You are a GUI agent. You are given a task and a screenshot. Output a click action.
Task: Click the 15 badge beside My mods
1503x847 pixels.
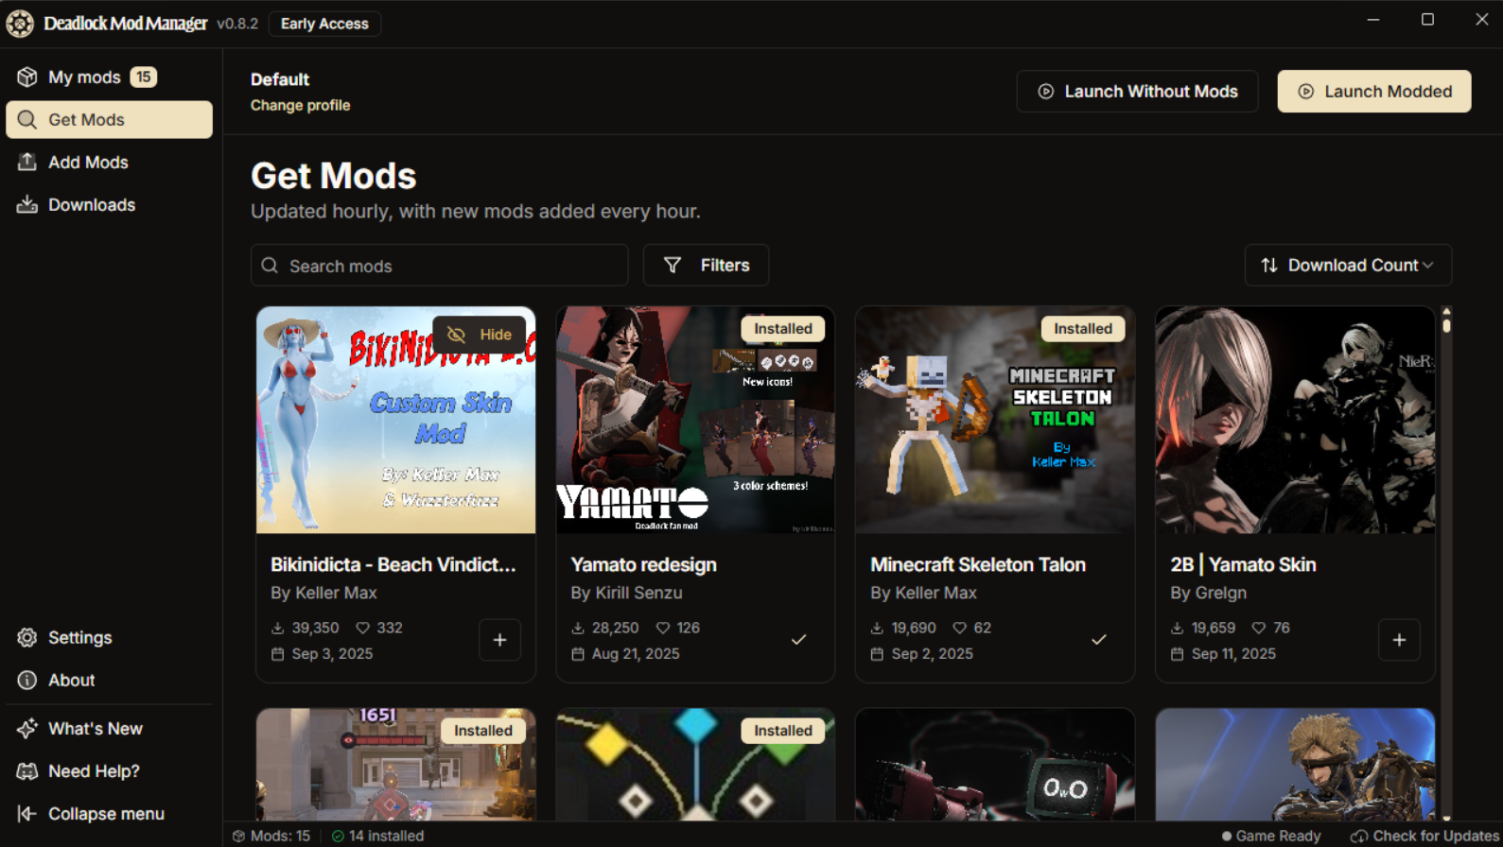(143, 77)
